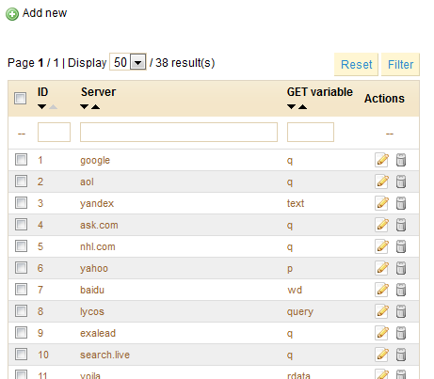434x379 pixels.
Task: Delete the yahoo entry
Action: point(401,268)
